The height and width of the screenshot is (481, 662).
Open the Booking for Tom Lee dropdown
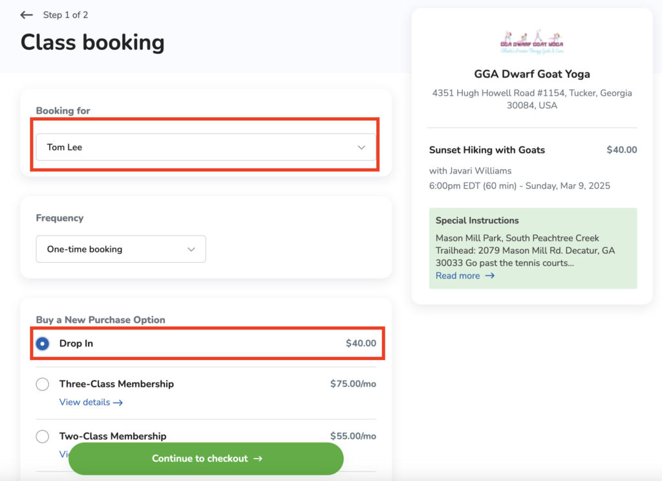click(206, 147)
